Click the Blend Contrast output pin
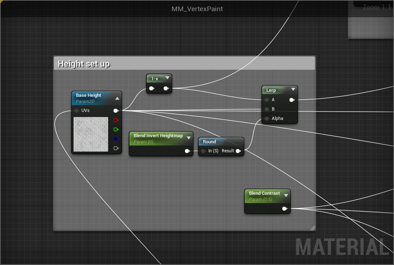 pos(284,208)
